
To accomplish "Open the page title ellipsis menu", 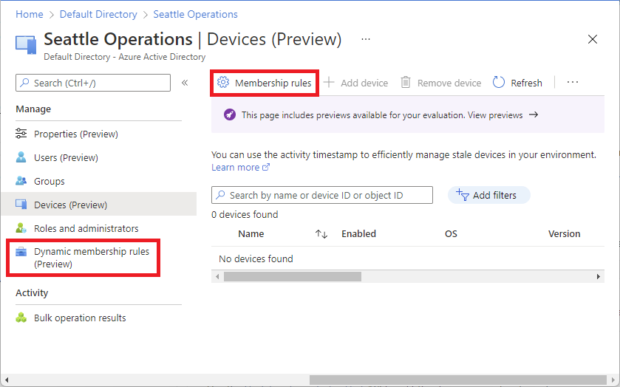I will 366,39.
